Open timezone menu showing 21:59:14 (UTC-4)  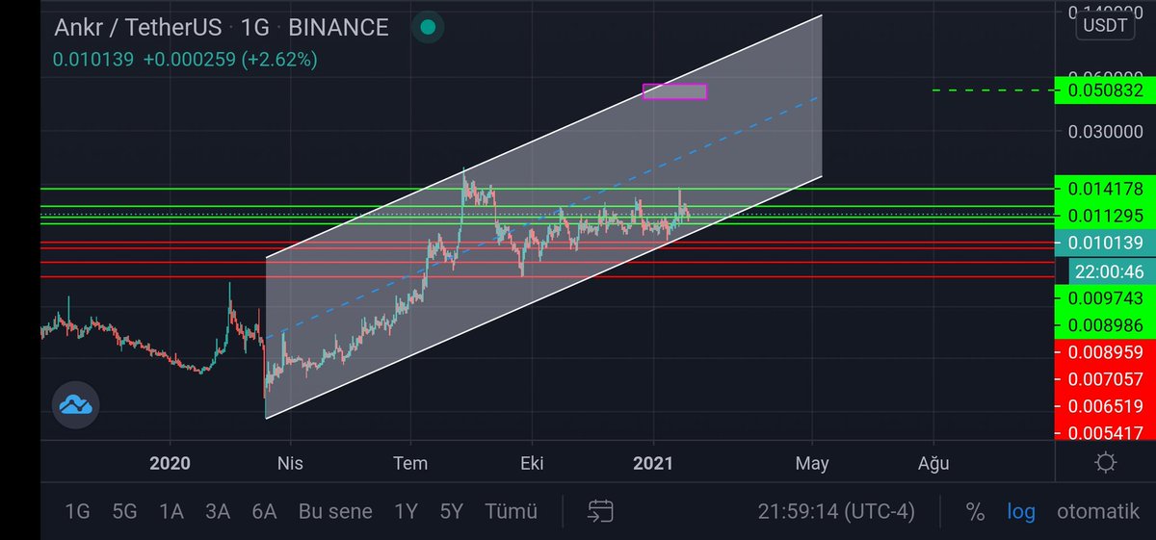coord(836,511)
